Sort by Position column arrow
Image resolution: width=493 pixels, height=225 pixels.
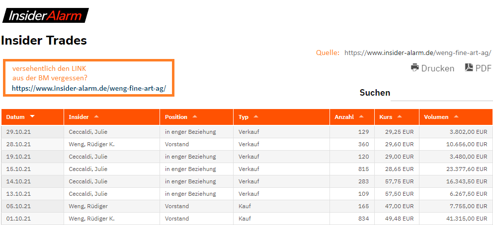195,116
